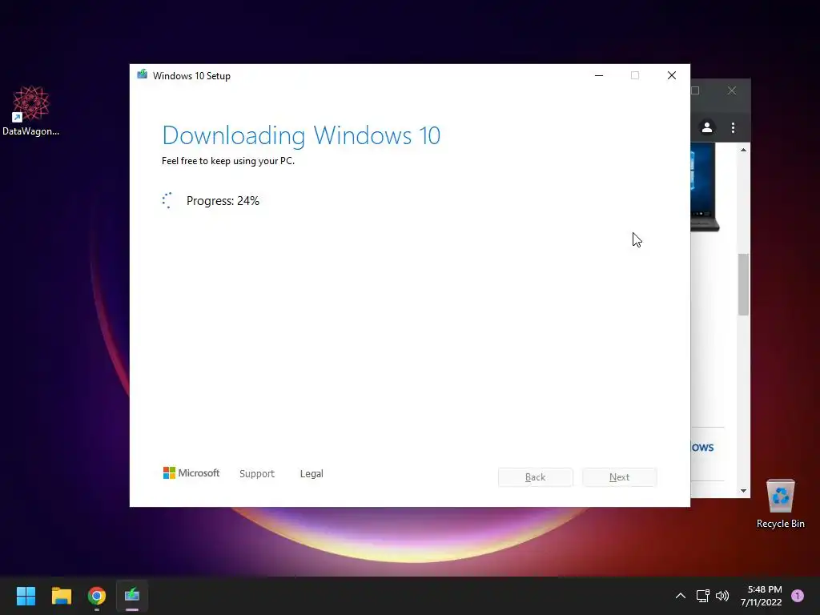Open File Explorer from the taskbar
This screenshot has height=615, width=820.
61,596
